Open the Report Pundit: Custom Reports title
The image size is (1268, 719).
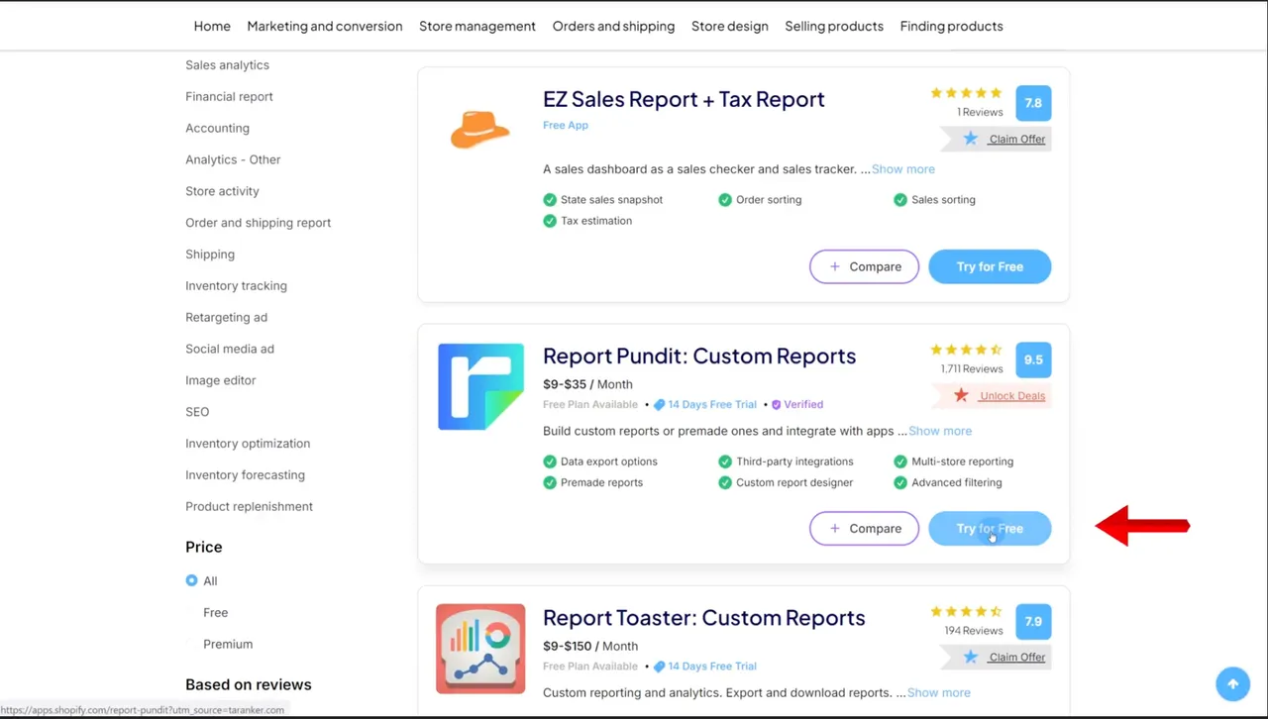pyautogui.click(x=699, y=356)
